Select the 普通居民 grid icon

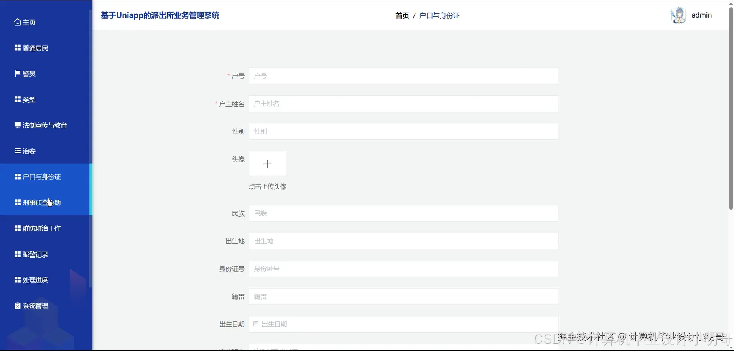16,47
